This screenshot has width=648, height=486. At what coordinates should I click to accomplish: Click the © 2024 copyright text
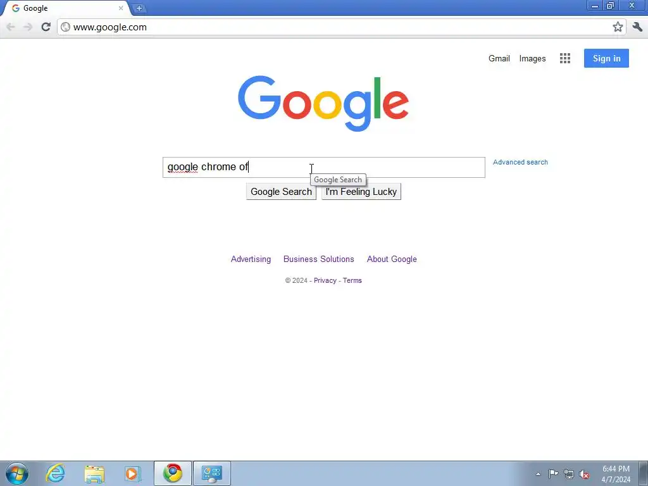tap(296, 280)
